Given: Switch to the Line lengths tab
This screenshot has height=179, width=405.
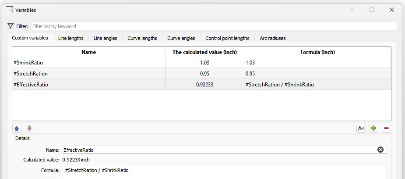Looking at the screenshot, I should click(x=70, y=38).
